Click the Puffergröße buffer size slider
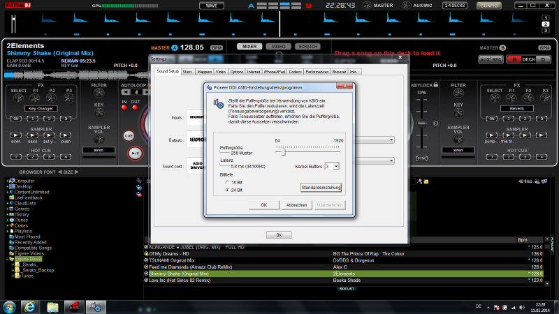 (284, 151)
